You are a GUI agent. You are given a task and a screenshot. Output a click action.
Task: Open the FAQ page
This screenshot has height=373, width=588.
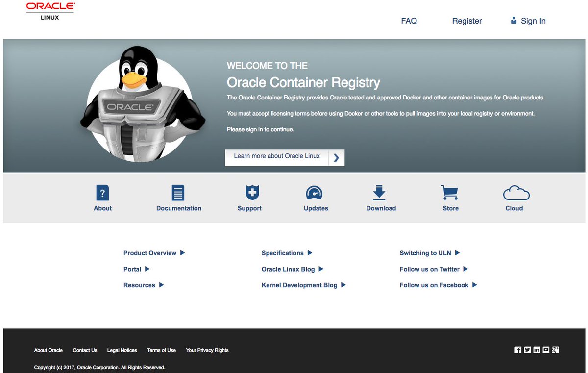pyautogui.click(x=409, y=21)
